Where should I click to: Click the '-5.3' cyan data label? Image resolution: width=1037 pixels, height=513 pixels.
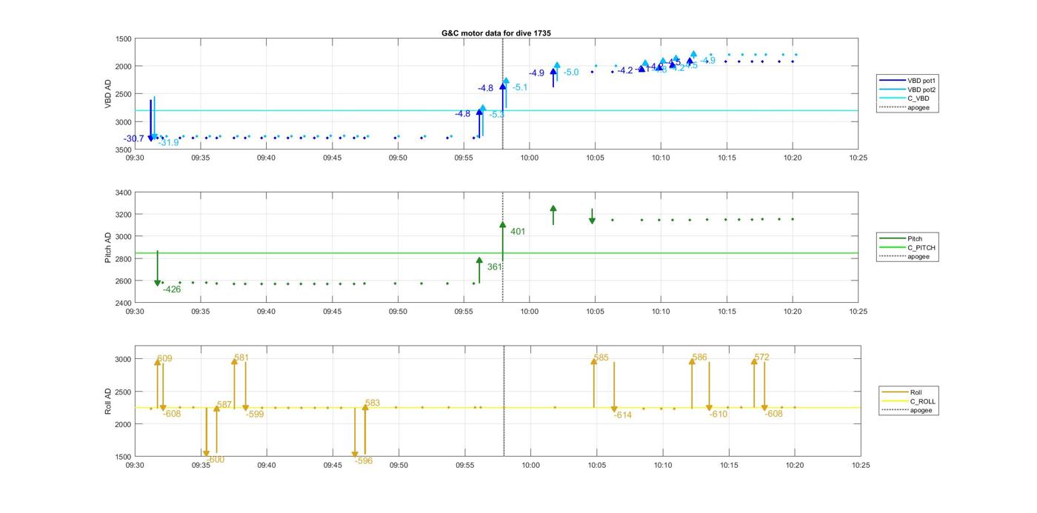click(497, 115)
